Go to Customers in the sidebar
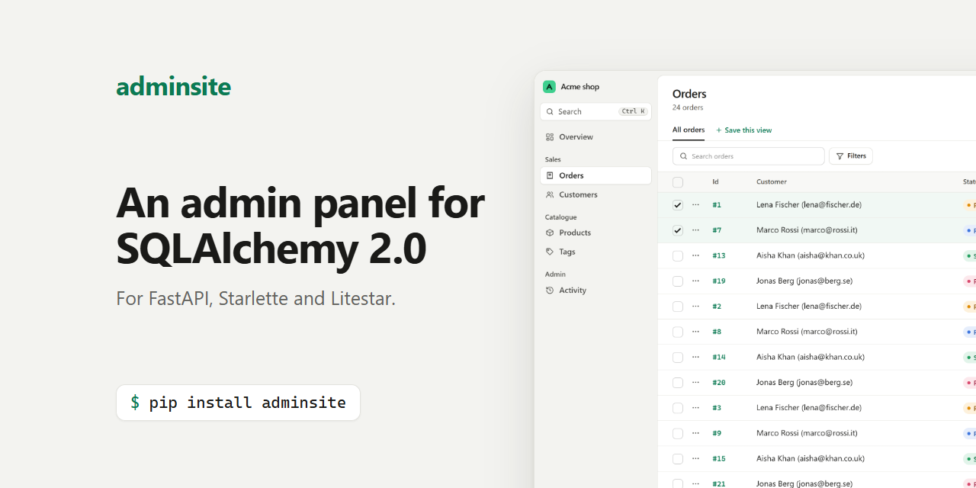 (x=596, y=194)
